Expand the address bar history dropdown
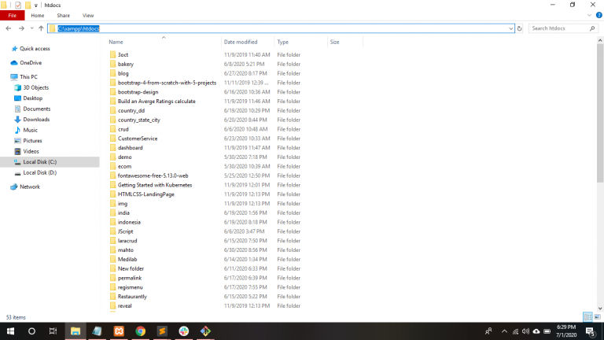 (510, 28)
